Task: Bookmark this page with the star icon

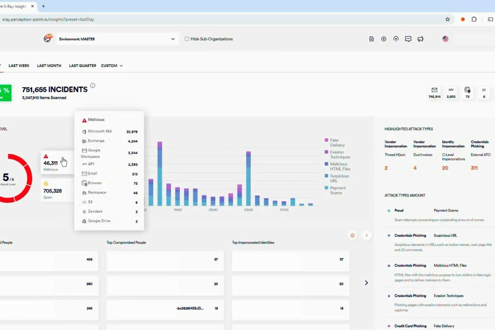Action: point(448,19)
